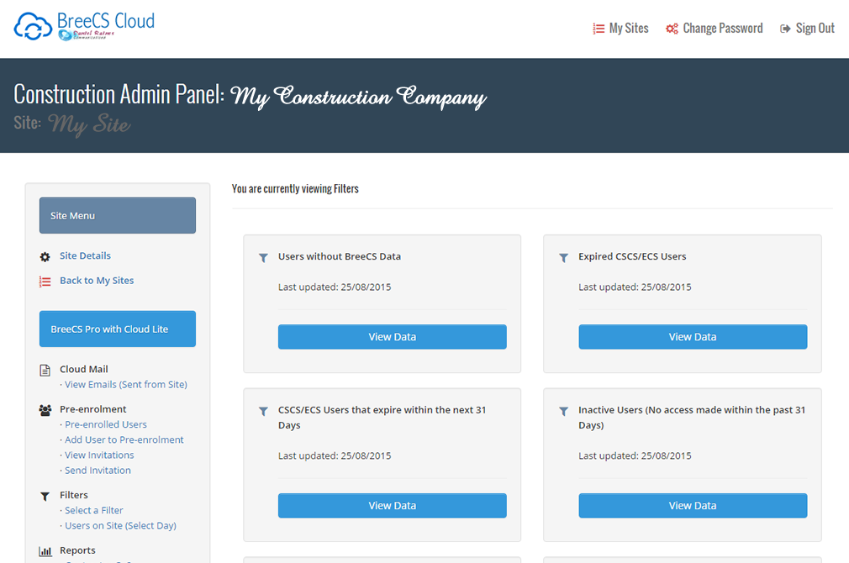Click the Cloud Mail document icon
849x563 pixels.
pos(45,370)
